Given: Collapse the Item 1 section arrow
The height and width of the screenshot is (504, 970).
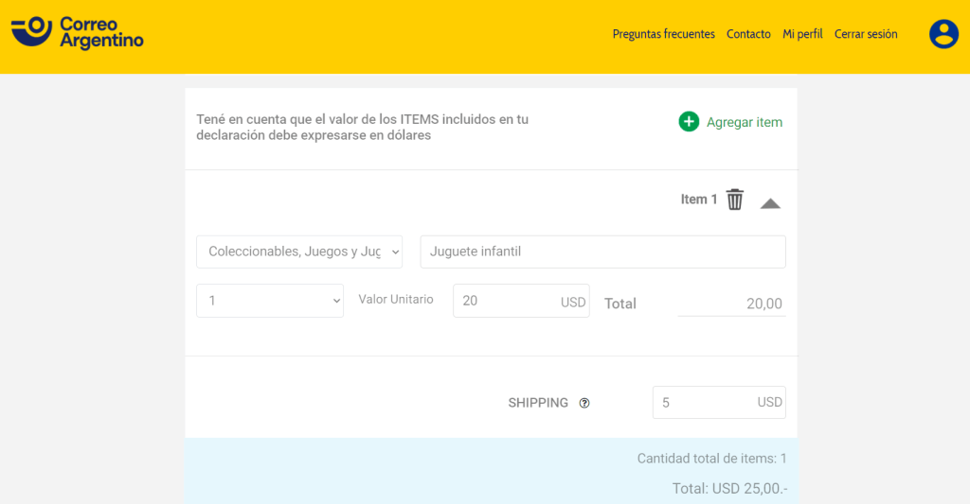Looking at the screenshot, I should (x=770, y=202).
